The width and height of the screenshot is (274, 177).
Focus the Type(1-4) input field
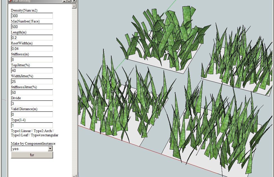pos(32,125)
